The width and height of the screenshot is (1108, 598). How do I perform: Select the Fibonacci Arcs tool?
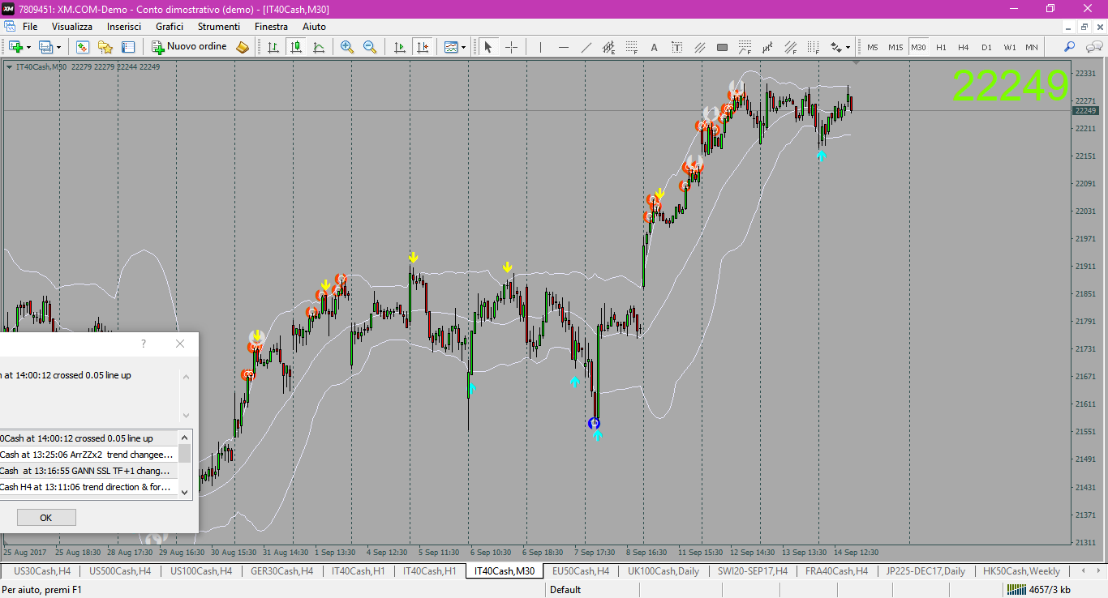(x=745, y=47)
